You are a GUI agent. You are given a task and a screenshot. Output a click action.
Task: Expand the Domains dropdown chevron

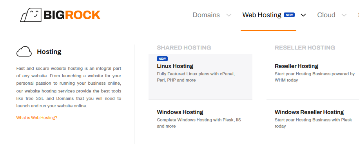click(229, 15)
